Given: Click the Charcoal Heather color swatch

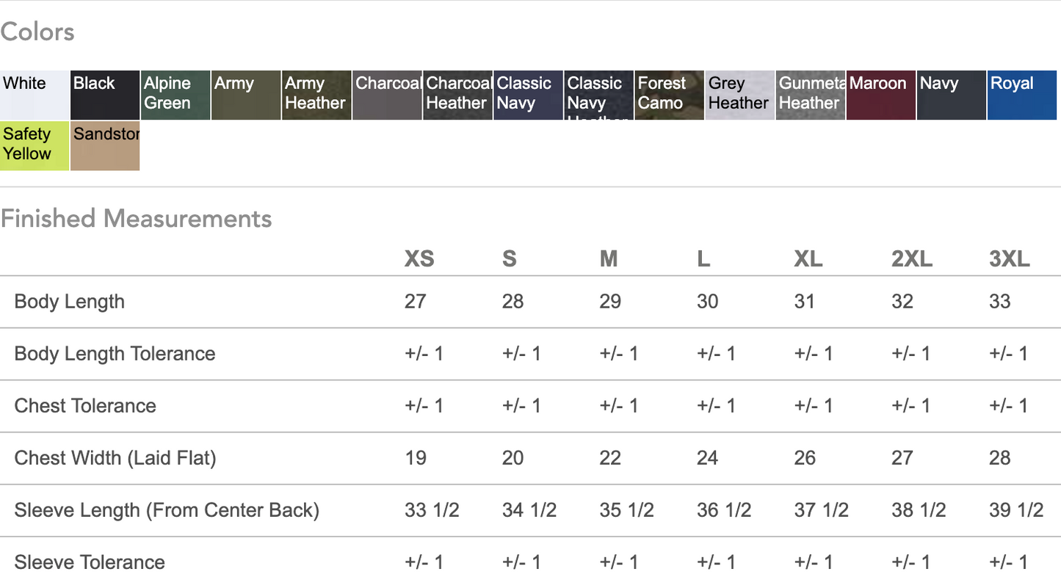Looking at the screenshot, I should (x=457, y=95).
